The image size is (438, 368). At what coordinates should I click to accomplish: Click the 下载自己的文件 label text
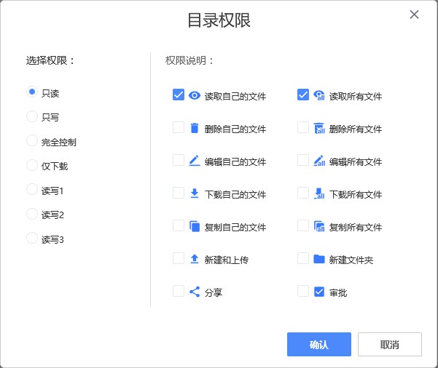click(235, 194)
